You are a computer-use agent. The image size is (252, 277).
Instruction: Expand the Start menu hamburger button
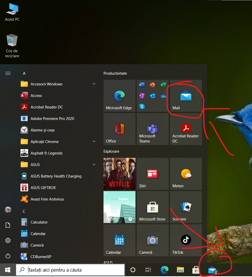pyautogui.click(x=8, y=73)
